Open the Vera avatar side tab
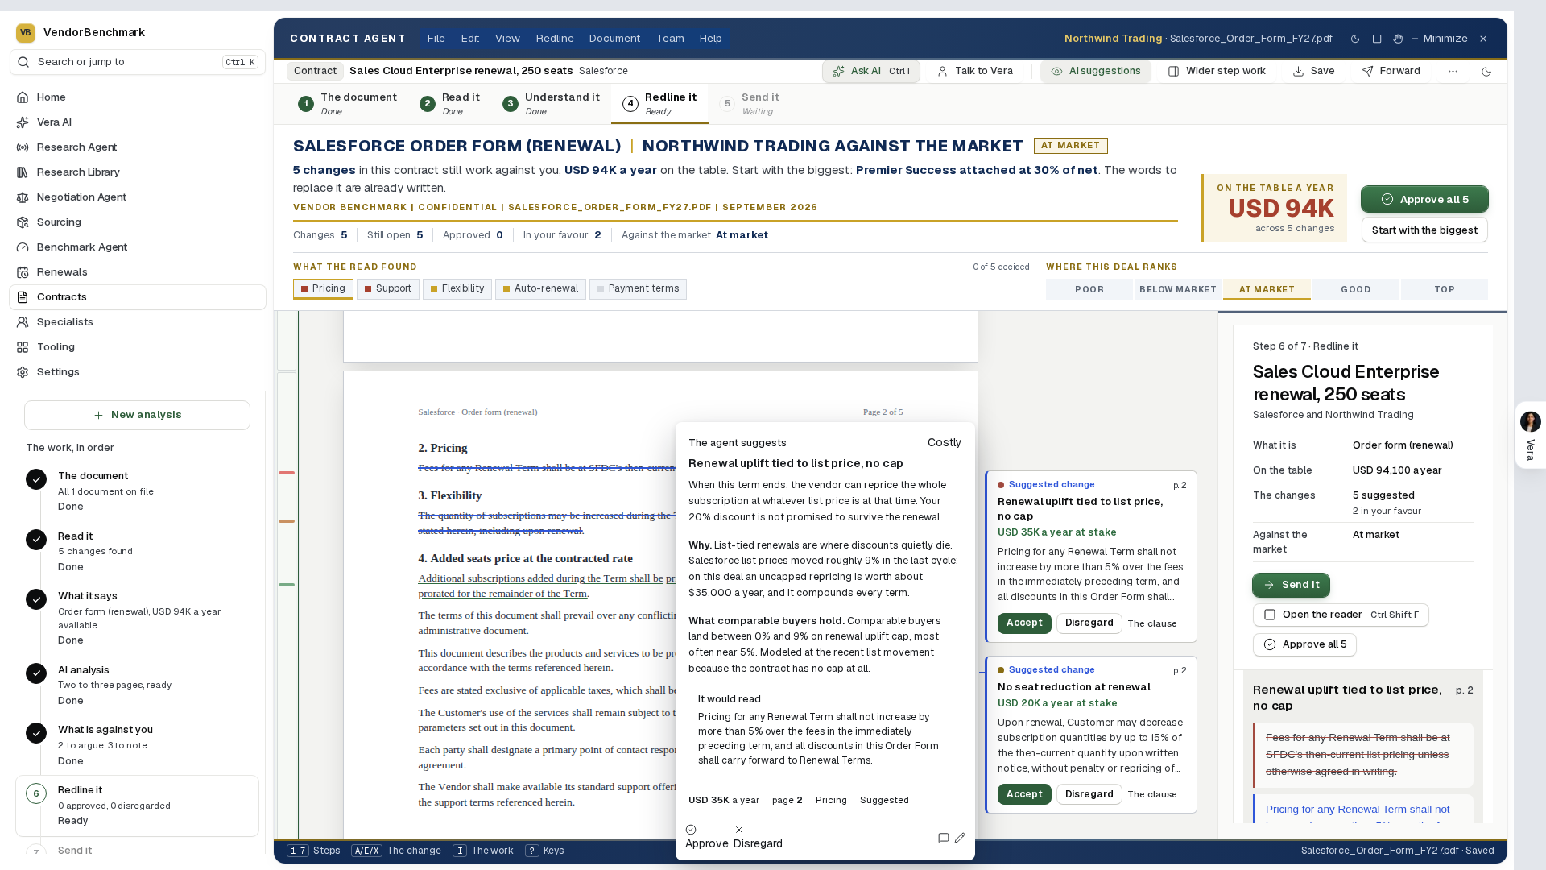 (1530, 435)
